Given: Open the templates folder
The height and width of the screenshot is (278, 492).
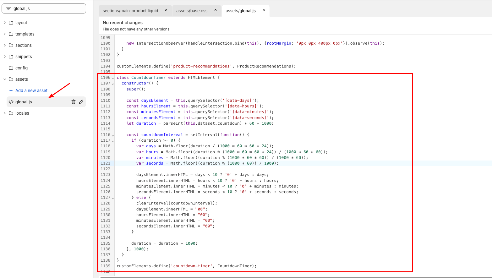Looking at the screenshot, I should tap(25, 34).
